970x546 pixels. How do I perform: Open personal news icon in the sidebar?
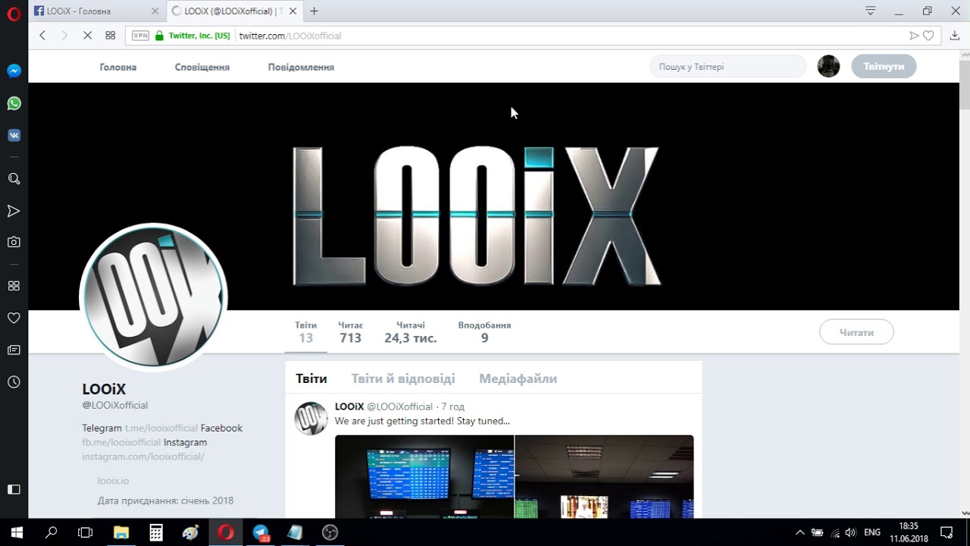(x=14, y=350)
